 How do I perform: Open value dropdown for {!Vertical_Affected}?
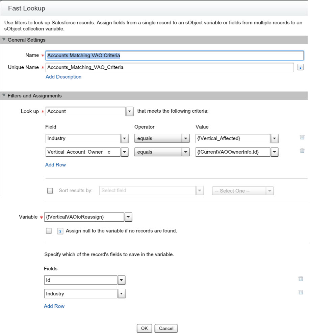pyautogui.click(x=274, y=139)
